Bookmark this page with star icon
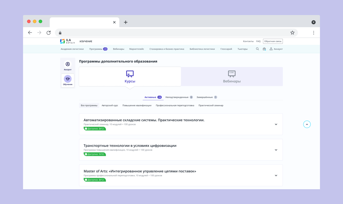This screenshot has width=343, height=204. (292, 33)
